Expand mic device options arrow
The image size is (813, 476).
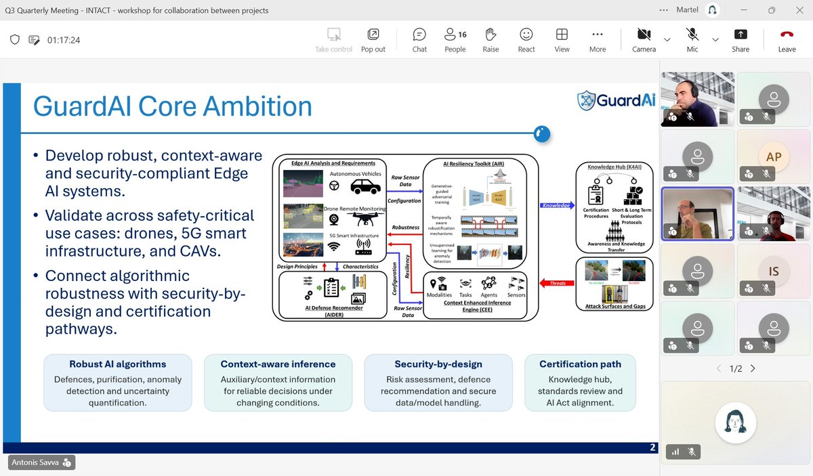click(715, 40)
